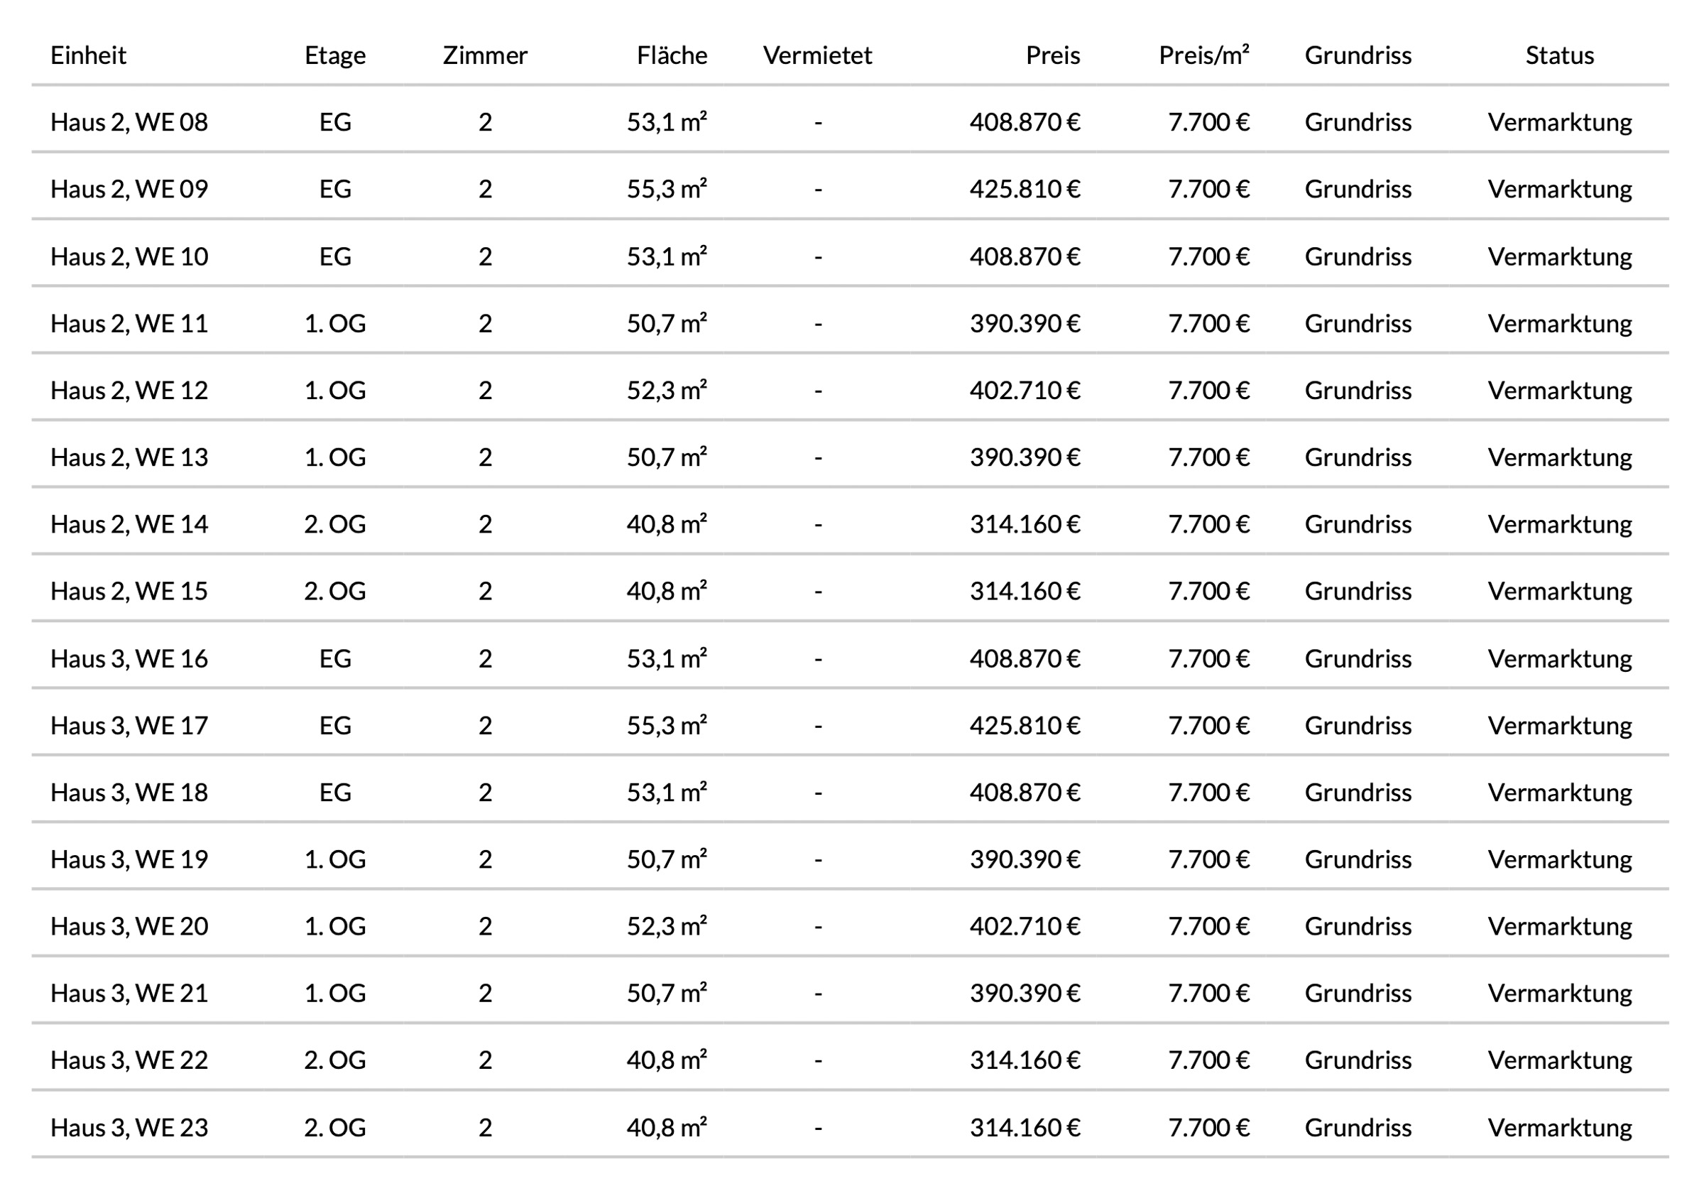Open Grundriss link for Haus 2, WE 09

click(1358, 190)
